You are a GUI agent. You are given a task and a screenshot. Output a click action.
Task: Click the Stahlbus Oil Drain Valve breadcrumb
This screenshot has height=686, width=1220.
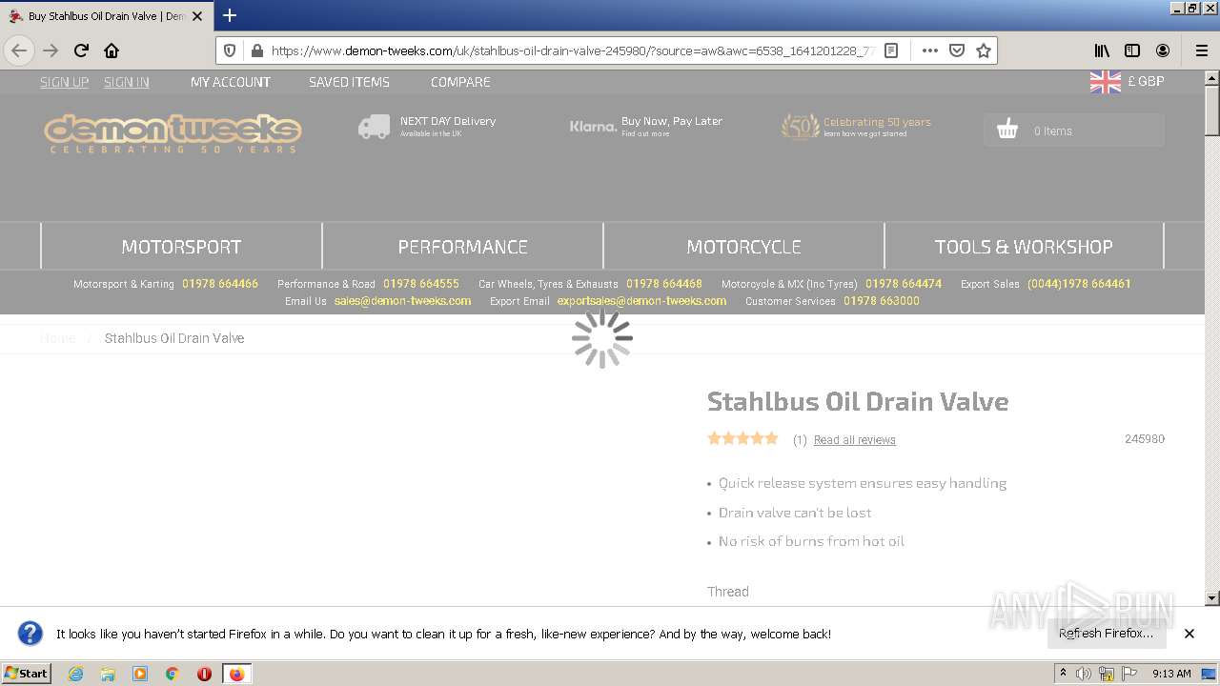(174, 338)
